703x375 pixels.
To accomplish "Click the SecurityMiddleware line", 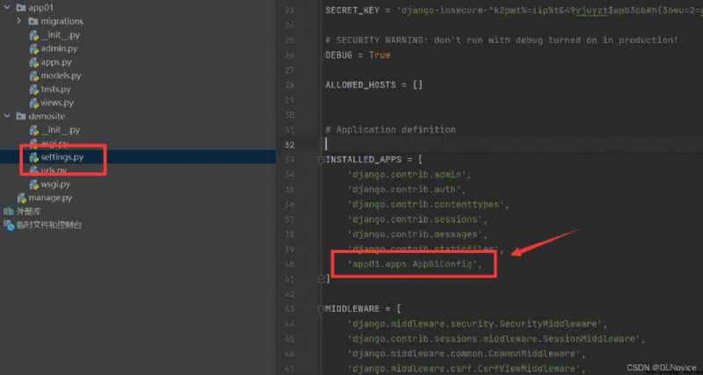I will tap(478, 324).
